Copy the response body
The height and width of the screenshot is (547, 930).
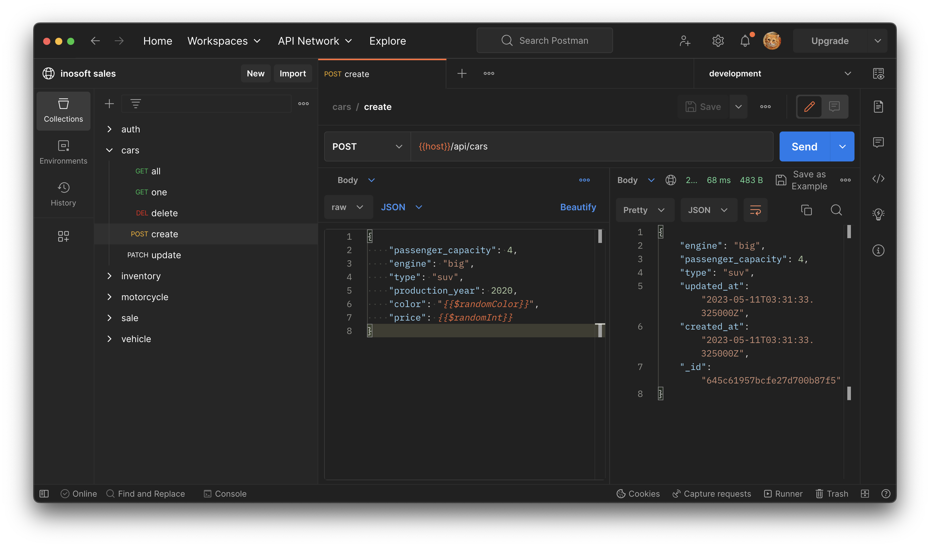coord(806,210)
